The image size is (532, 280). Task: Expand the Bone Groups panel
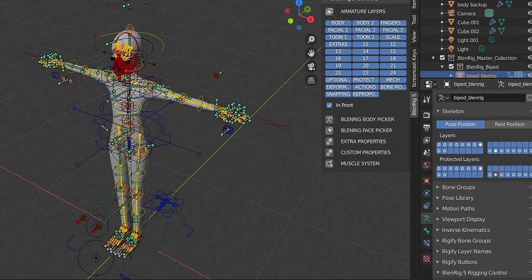tap(438, 187)
